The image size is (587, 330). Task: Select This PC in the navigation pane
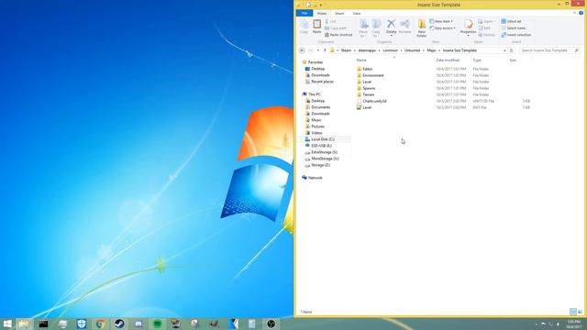(x=314, y=94)
